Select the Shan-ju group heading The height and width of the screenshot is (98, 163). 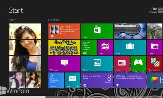[x=15, y=20]
